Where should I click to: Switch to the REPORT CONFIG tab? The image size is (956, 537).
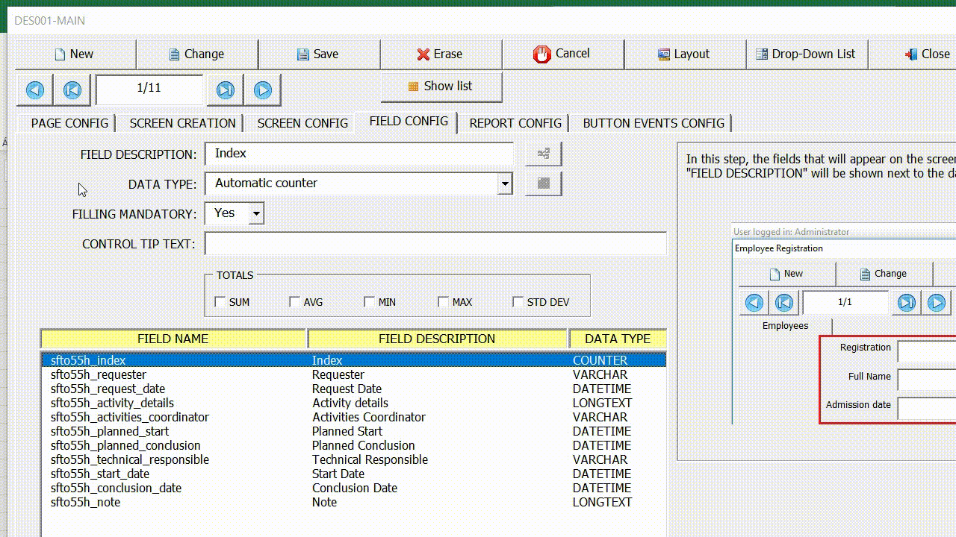[x=515, y=122]
